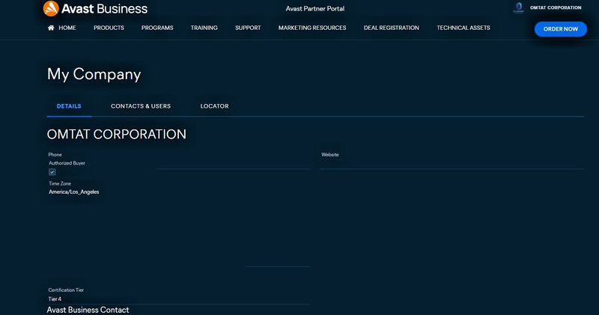Switch to the Locator tab

pos(215,106)
